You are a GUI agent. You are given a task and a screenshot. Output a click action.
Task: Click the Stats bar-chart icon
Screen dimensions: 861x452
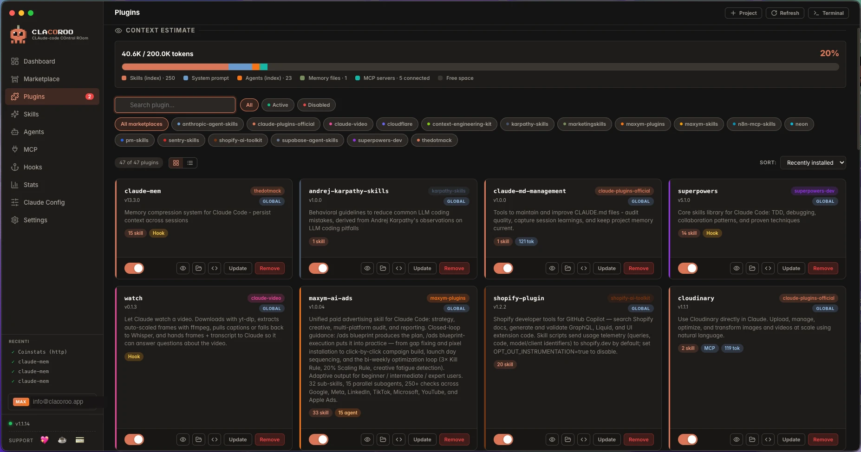point(15,185)
